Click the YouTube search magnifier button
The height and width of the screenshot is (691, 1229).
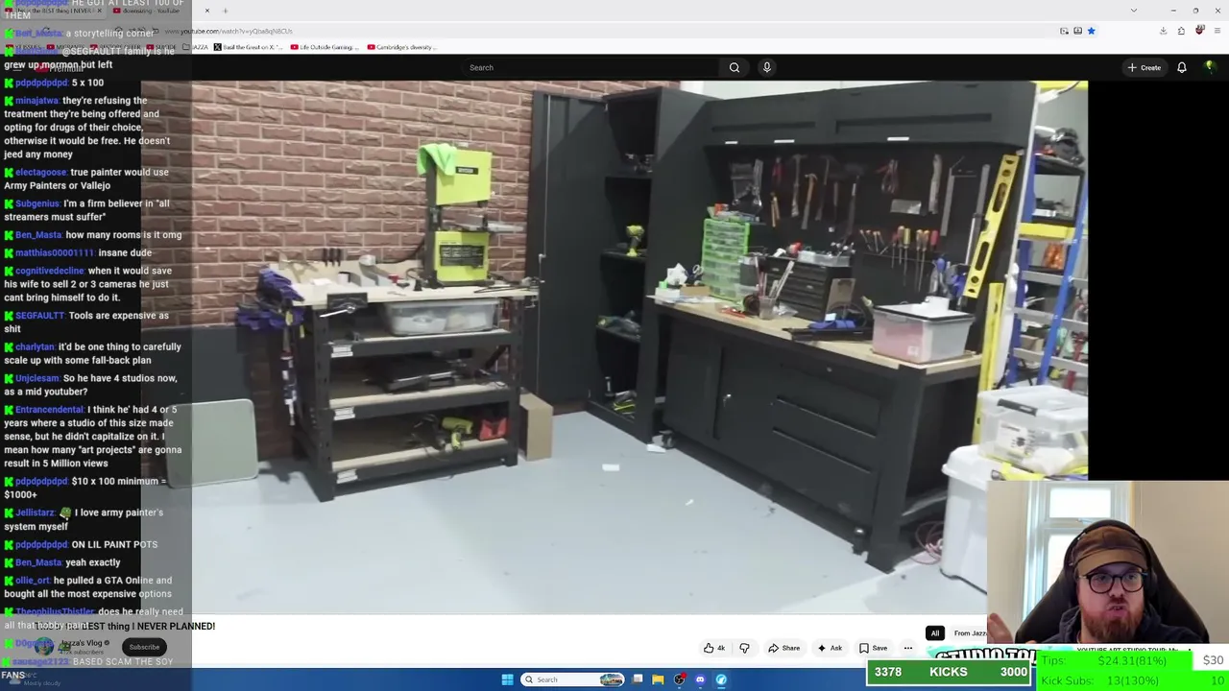(735, 67)
